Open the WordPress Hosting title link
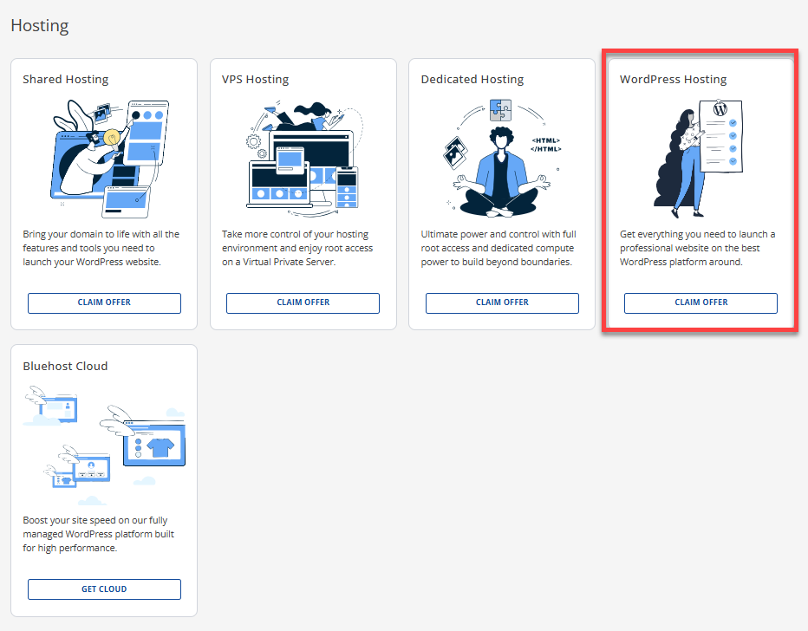Viewport: 808px width, 631px height. pos(674,79)
